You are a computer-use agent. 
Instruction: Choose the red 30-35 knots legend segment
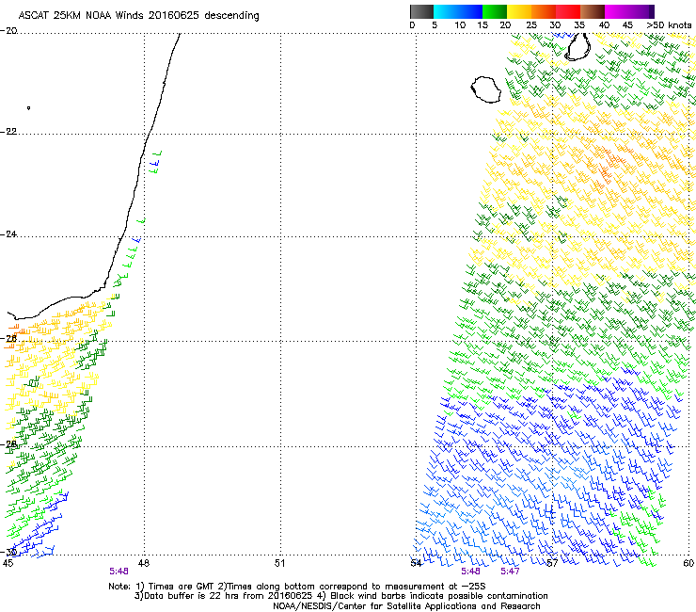coord(568,11)
